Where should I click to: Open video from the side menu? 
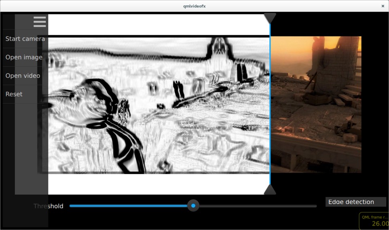23,76
